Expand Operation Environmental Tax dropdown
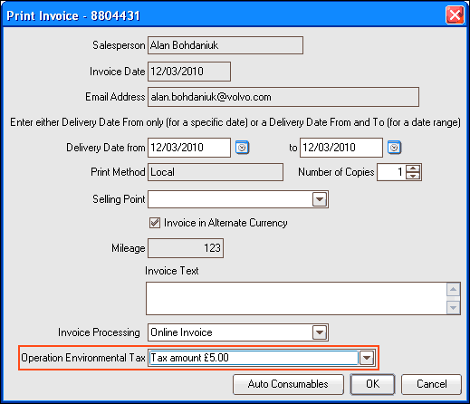470x404 pixels. 367,358
